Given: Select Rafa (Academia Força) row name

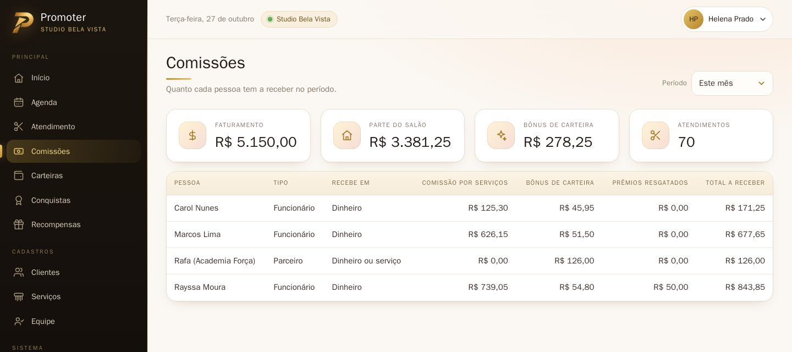Looking at the screenshot, I should pos(215,261).
